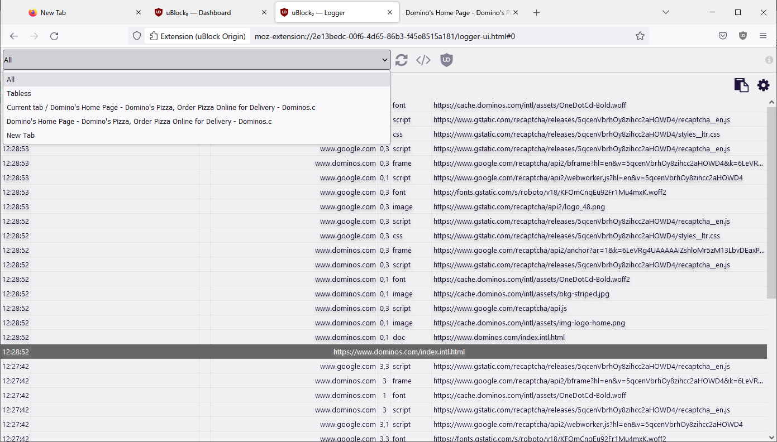Image resolution: width=777 pixels, height=442 pixels.
Task: Switch to the Domino's Home Page tab
Action: pos(458,12)
